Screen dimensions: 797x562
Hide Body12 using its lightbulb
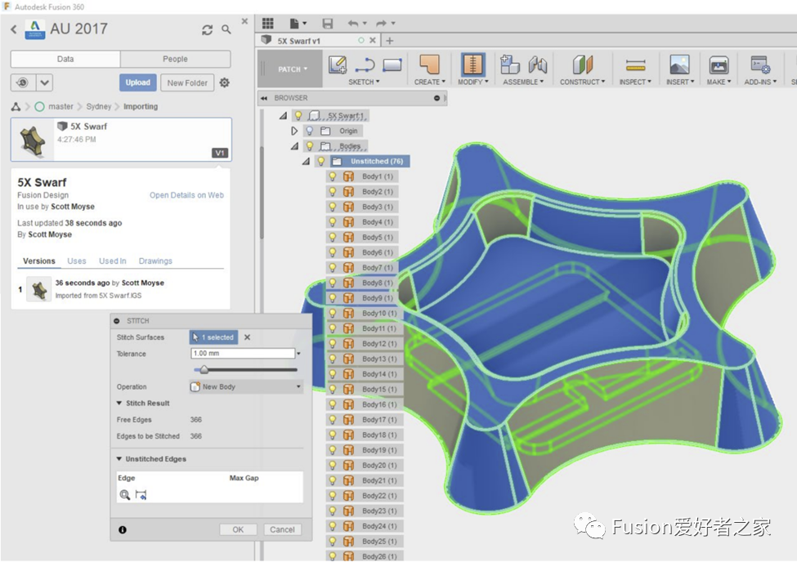click(333, 344)
